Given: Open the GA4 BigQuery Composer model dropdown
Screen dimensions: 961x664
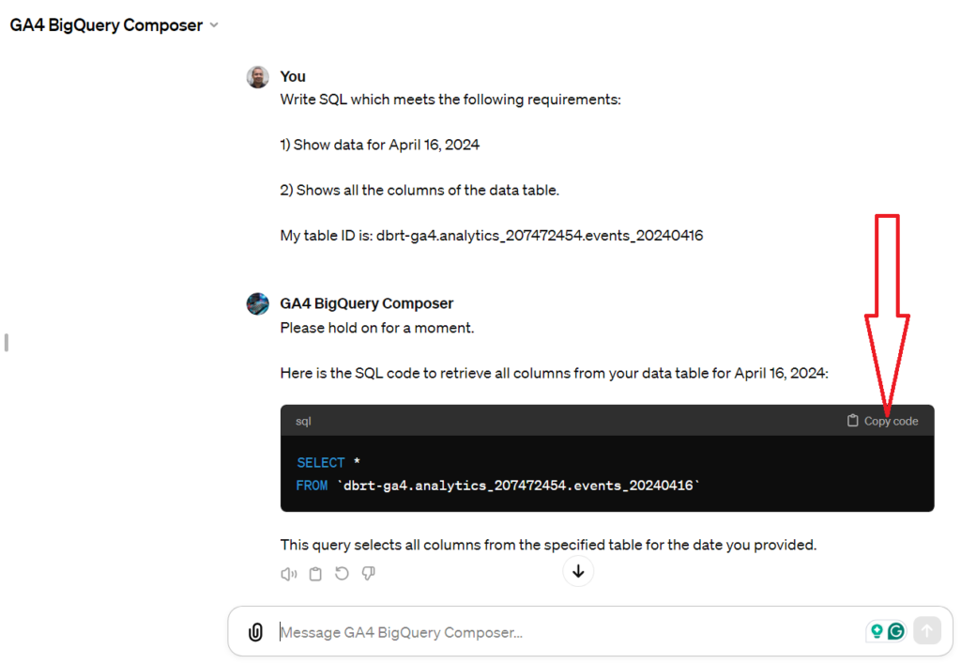Looking at the screenshot, I should [x=214, y=25].
